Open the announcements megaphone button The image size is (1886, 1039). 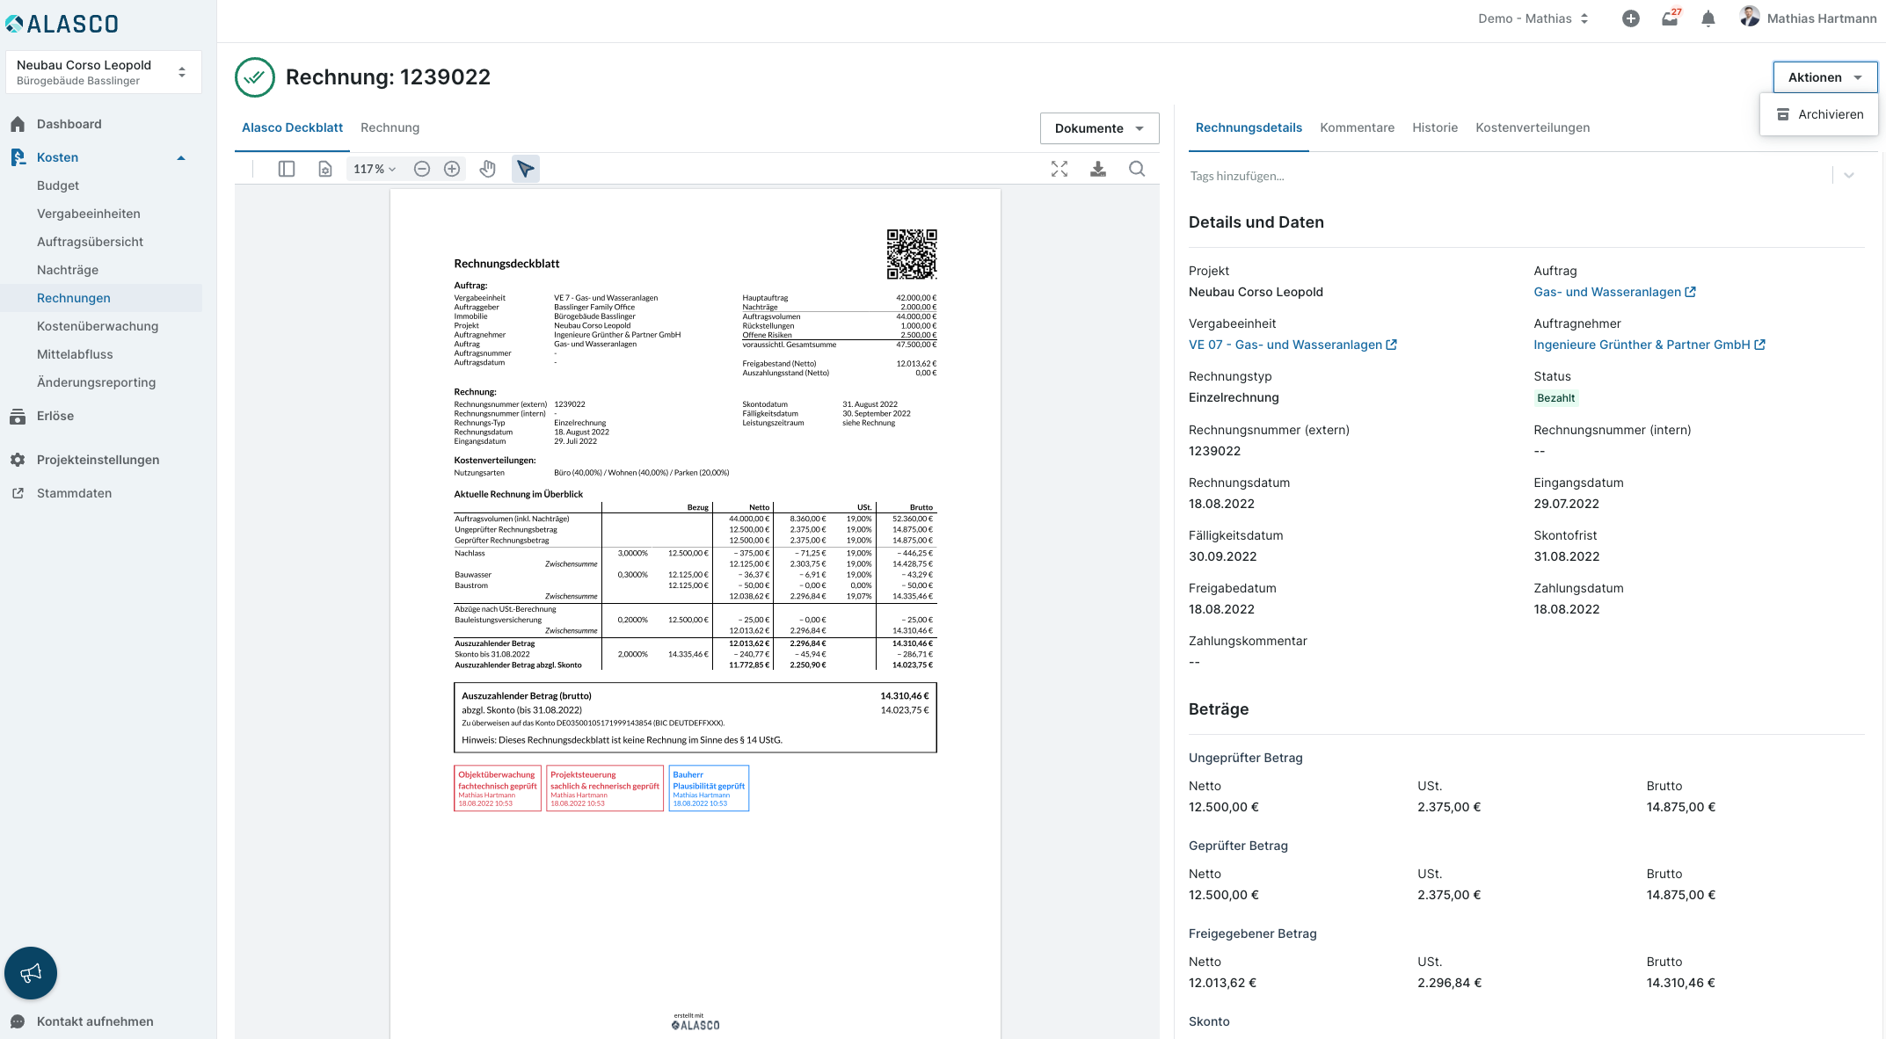tap(31, 973)
